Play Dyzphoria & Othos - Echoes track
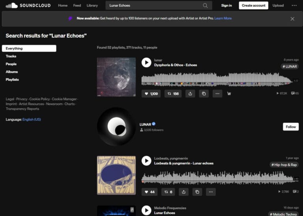The height and width of the screenshot is (216, 303). 146,63
